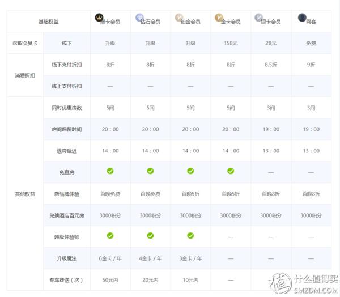Screen dimensions: 340x297
Task: Select the 基础权益 header cell
Action: [48, 22]
